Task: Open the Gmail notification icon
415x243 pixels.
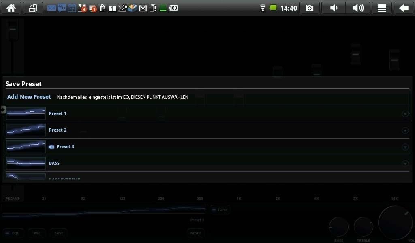Action: pyautogui.click(x=143, y=8)
